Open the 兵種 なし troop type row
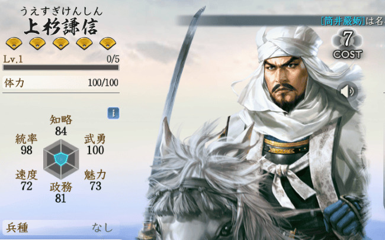The height and width of the screenshot is (240, 385). 61,228
